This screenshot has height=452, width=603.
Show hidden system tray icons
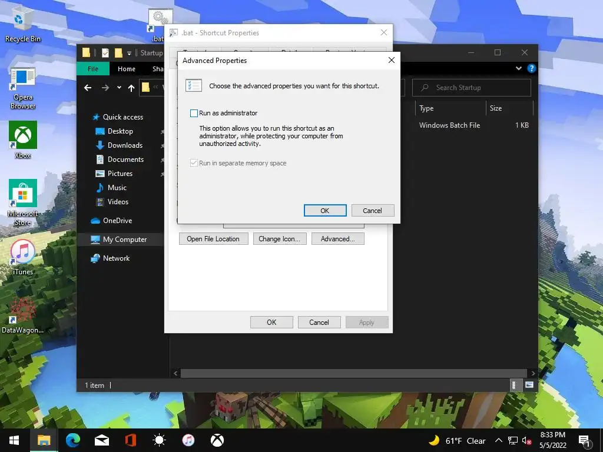498,440
